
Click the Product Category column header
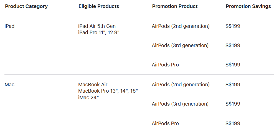pos(26,6)
